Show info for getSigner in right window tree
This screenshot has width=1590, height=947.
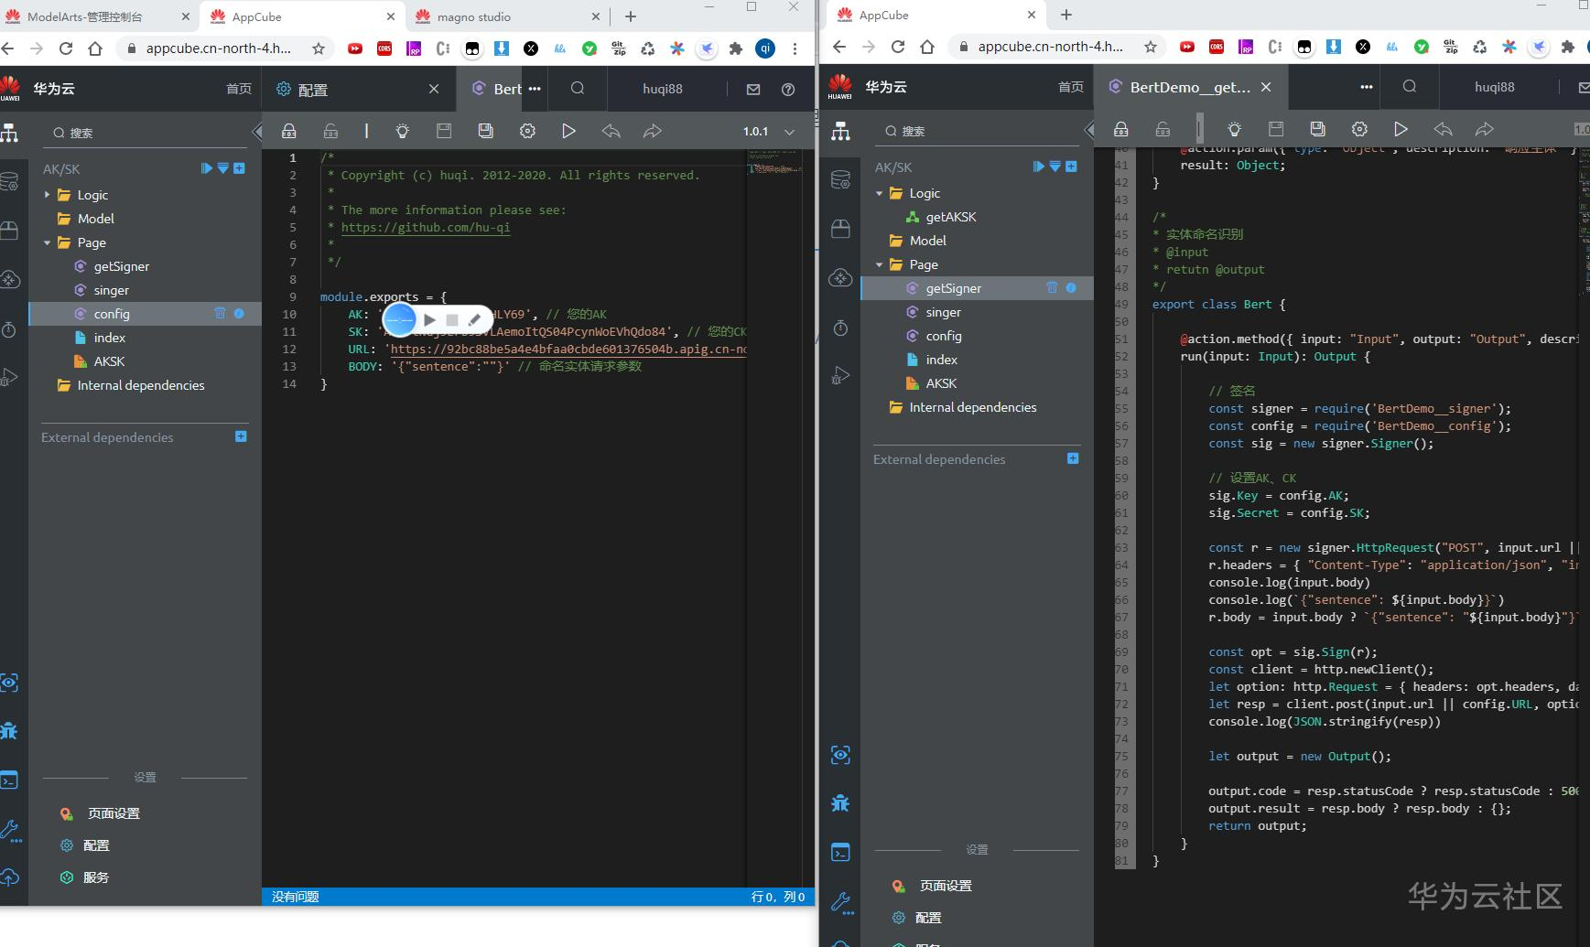[1071, 287]
